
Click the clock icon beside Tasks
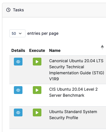(8, 10)
